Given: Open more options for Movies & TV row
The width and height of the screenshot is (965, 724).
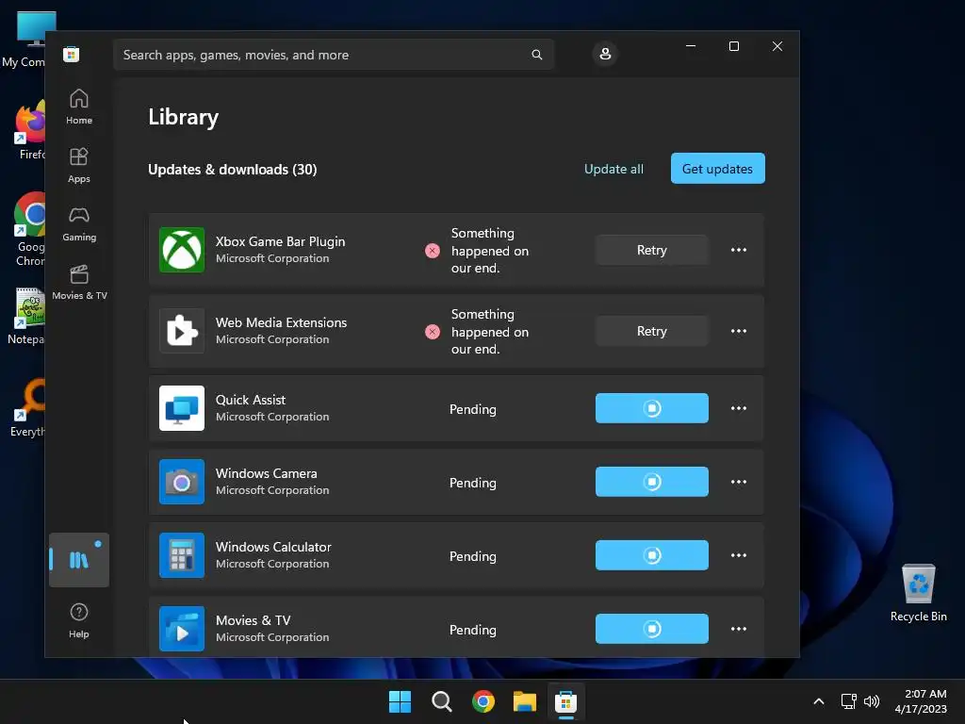Looking at the screenshot, I should 739,629.
